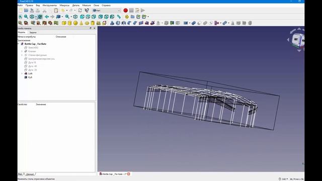This screenshot has width=322, height=181.
Task: Set the isometric view icon
Action: [75, 17]
